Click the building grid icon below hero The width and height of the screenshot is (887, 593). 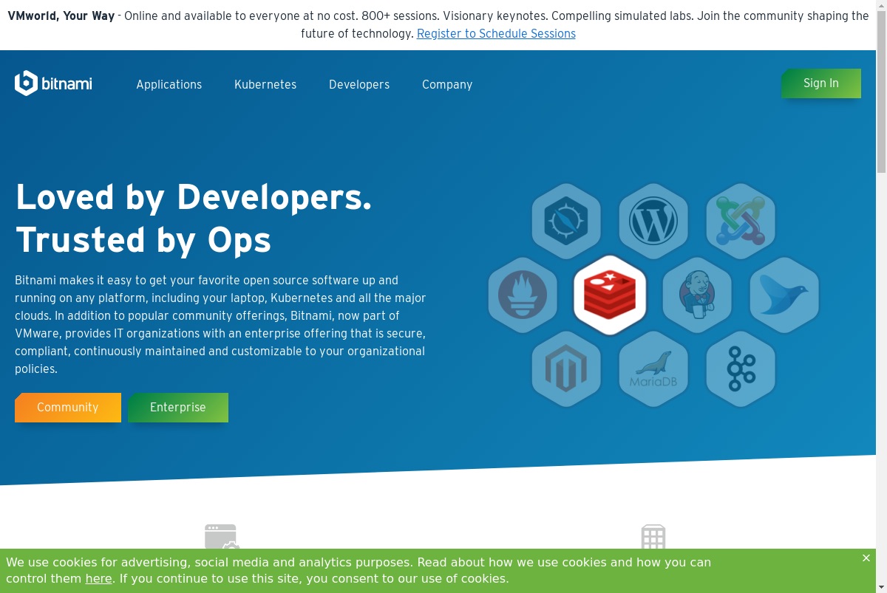click(x=653, y=536)
